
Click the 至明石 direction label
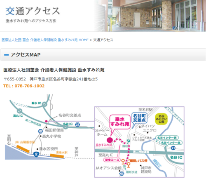point(9,140)
